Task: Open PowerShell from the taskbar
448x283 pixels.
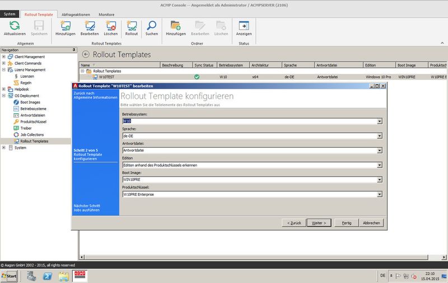Action: [x=48, y=276]
